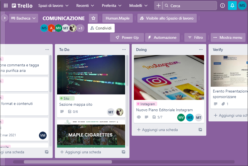Create card from template in To Do

(123, 152)
